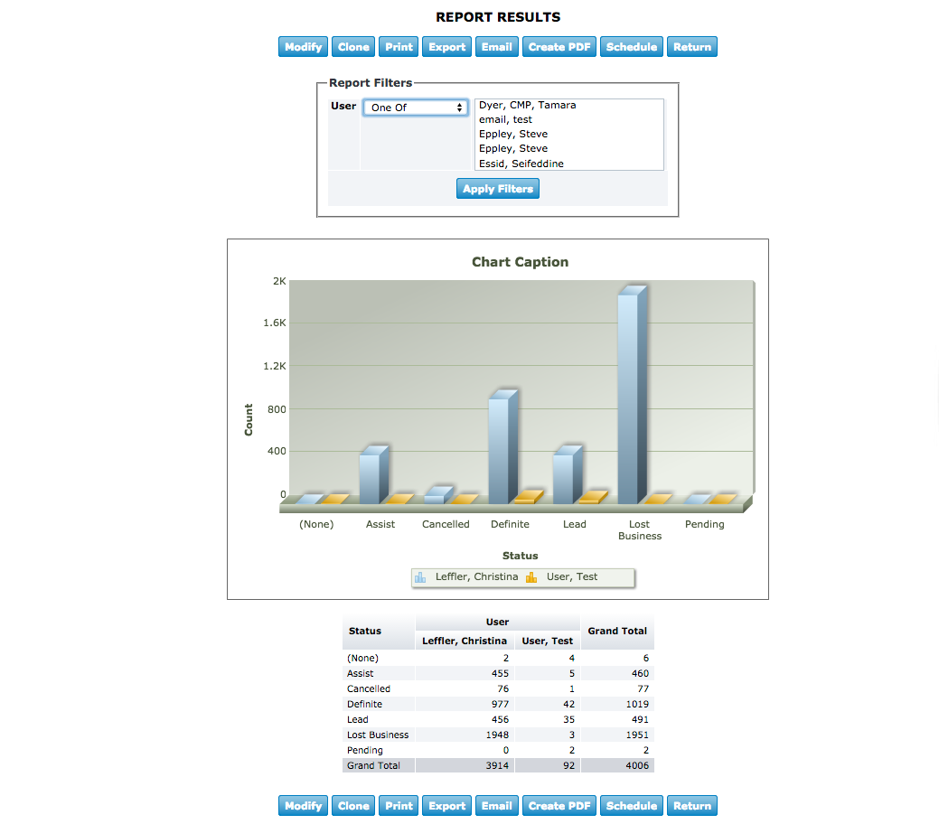Click the bottom Modify button

coord(303,805)
